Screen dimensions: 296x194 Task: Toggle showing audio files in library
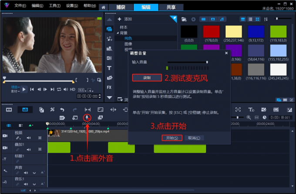tap(222, 19)
